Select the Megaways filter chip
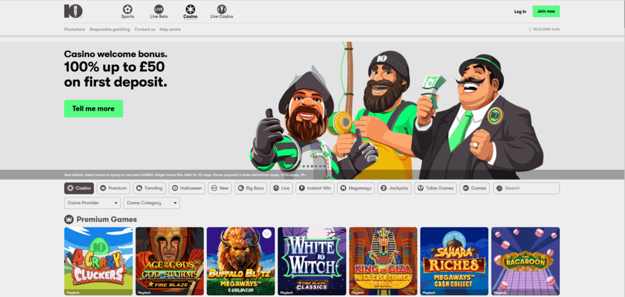This screenshot has width=625, height=297. coord(355,188)
